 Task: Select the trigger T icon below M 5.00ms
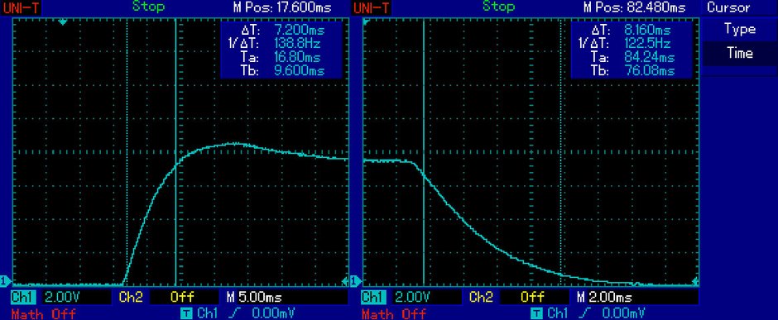pos(186,313)
